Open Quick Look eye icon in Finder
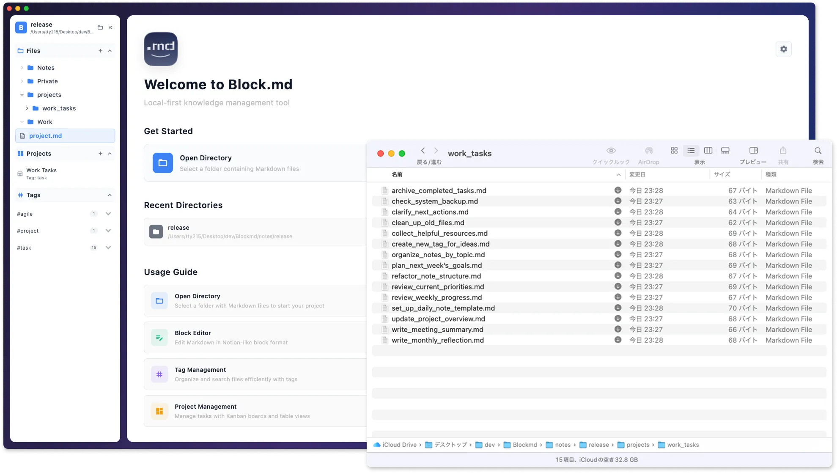 (x=611, y=151)
